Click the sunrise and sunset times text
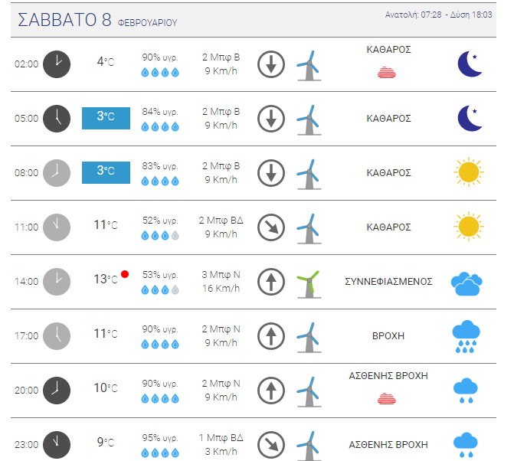Viewport: 514px width, 461px height. coord(438,15)
